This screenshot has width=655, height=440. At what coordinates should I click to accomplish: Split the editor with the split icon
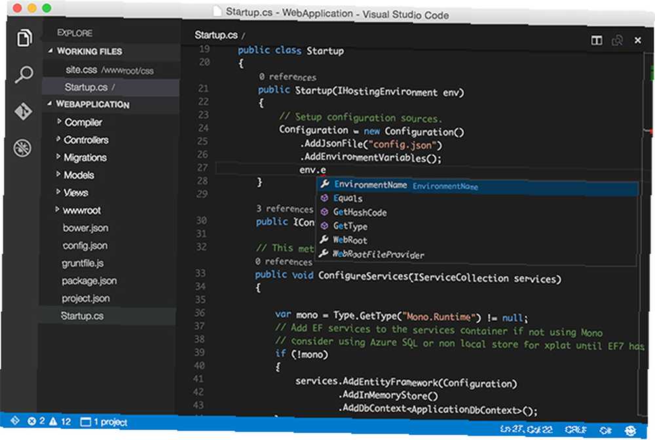597,40
